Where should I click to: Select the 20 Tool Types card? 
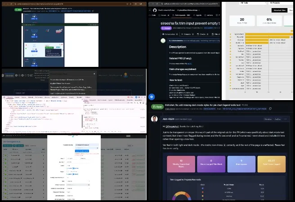pos(242,21)
